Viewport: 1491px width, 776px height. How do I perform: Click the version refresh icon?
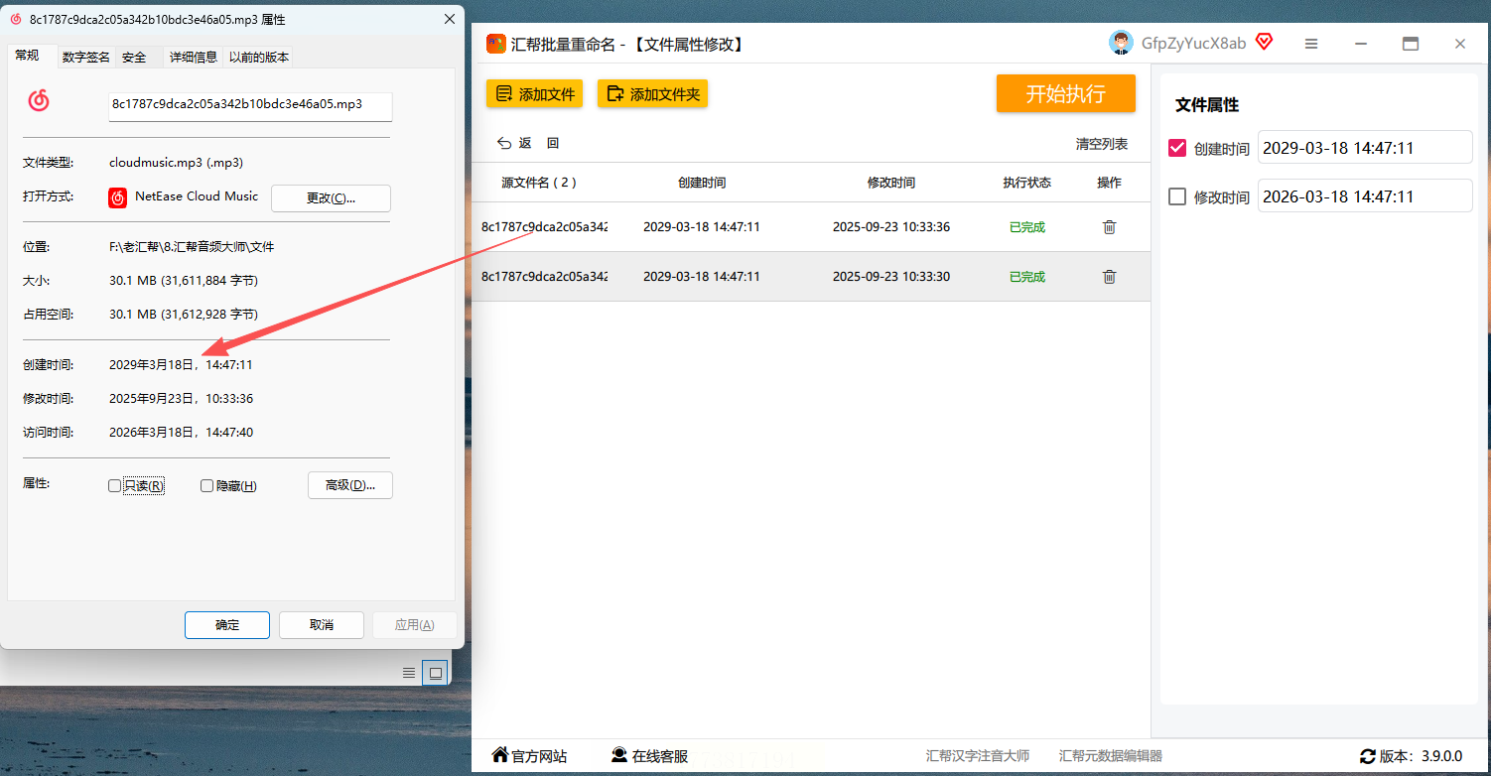tap(1367, 756)
